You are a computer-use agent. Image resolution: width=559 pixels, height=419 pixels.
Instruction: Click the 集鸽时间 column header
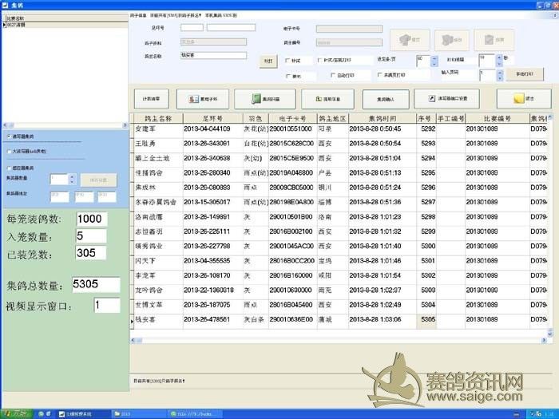pos(383,118)
